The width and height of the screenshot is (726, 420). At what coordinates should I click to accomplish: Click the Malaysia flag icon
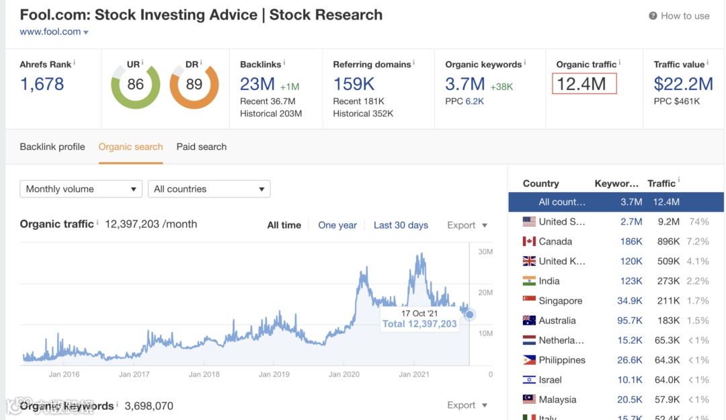point(529,399)
